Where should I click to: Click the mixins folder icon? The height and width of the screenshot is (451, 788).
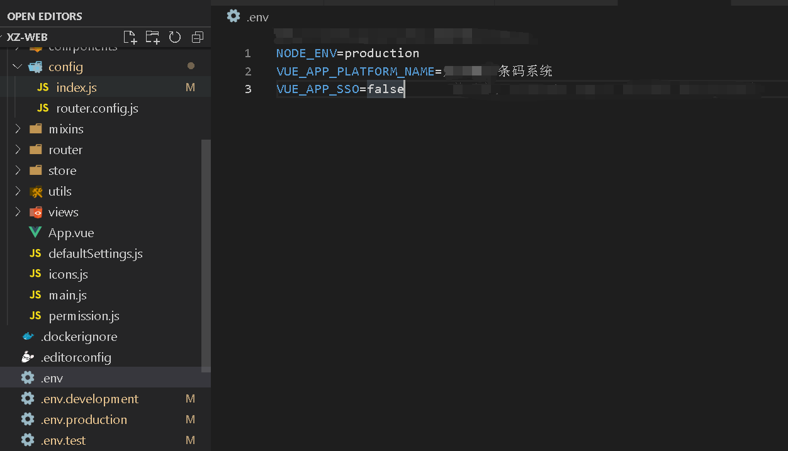point(36,129)
